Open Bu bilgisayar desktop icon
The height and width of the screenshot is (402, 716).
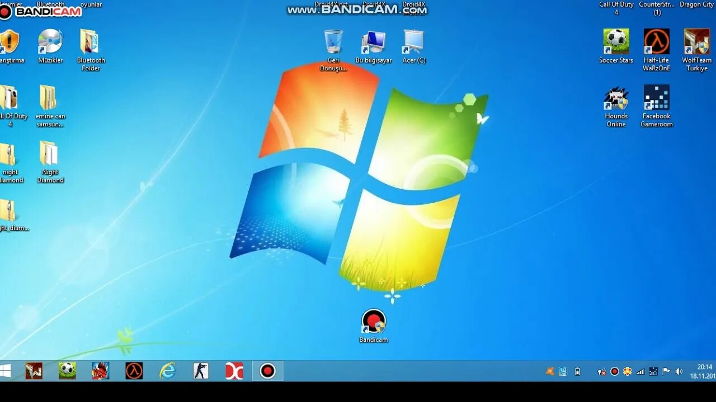[374, 47]
